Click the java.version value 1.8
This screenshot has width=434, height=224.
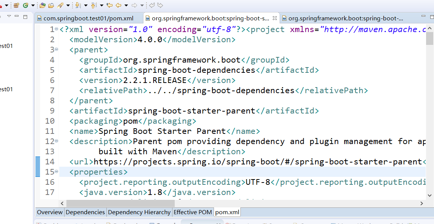(x=155, y=192)
